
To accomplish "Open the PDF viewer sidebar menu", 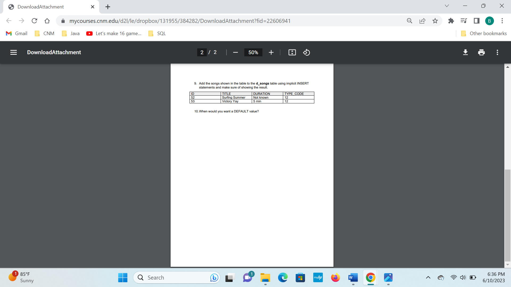I will [x=13, y=52].
